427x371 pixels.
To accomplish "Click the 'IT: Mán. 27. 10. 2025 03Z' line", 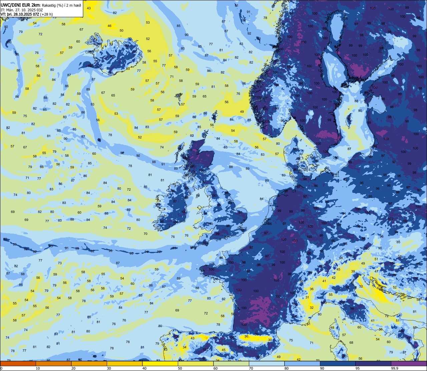I will pos(21,10).
